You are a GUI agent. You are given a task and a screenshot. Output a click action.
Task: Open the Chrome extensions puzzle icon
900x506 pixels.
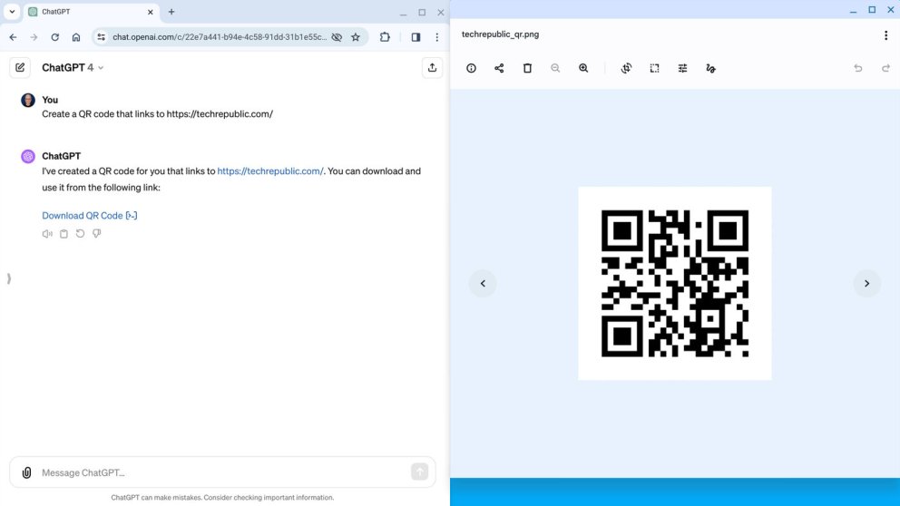(385, 37)
